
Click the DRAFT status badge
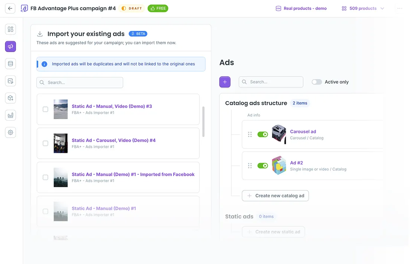[132, 8]
